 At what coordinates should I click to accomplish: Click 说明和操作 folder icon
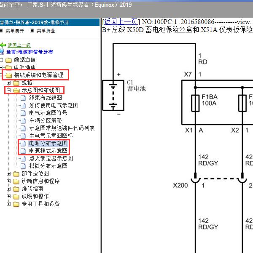pos(16,197)
